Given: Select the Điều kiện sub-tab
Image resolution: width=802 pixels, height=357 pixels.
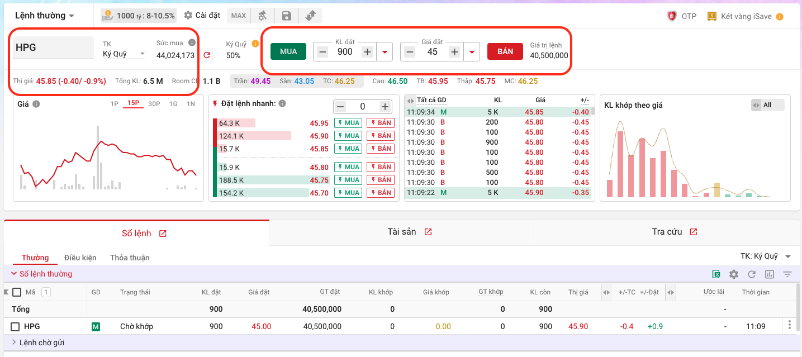Looking at the screenshot, I should 80,258.
